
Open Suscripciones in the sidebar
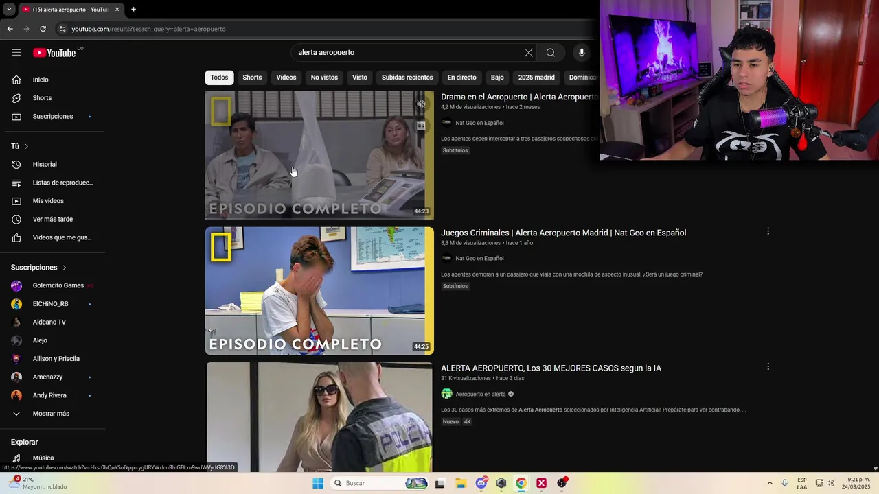click(x=53, y=117)
